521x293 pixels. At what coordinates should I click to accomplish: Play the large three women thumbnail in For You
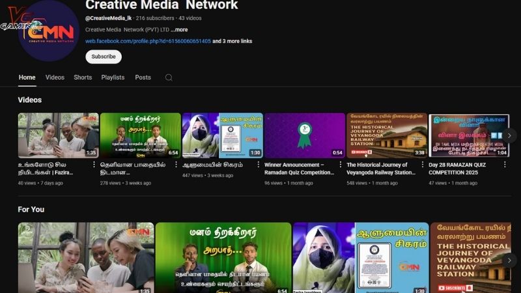[86, 258]
